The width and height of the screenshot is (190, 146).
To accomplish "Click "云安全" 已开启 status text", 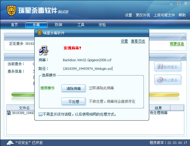I will 29,142.
